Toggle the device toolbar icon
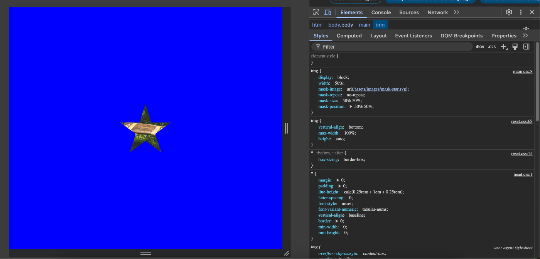 point(327,12)
